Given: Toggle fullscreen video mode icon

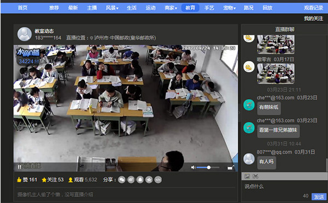Looking at the screenshot, I should [231, 167].
